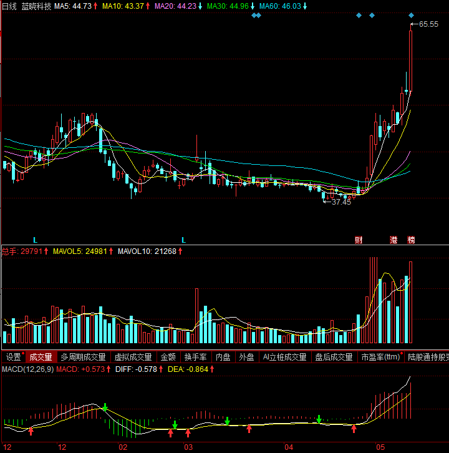
Task: Click the MACD(12,26,9) indicator title
Action: coord(27,369)
